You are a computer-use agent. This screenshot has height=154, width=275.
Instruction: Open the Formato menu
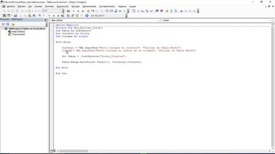[x=49, y=6]
